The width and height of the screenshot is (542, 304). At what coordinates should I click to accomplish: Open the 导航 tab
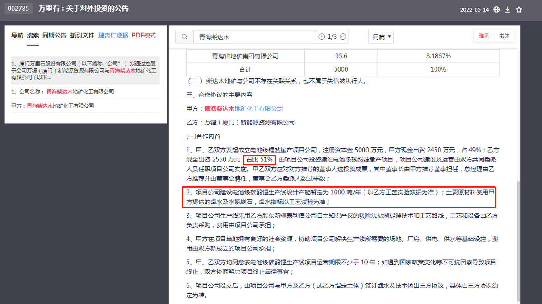tap(17, 35)
